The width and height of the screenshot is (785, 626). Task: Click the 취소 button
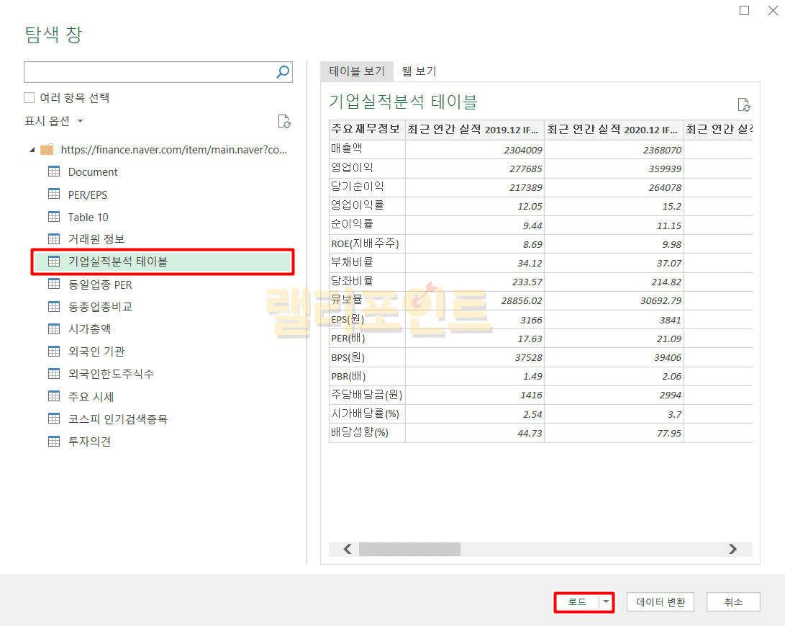[x=733, y=602]
